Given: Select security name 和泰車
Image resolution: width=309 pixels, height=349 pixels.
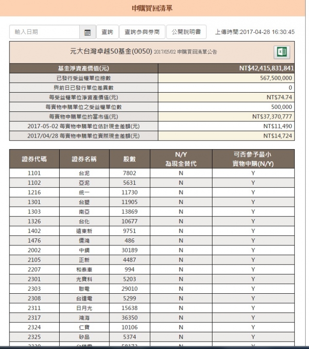Looking at the screenshot, I should tap(84, 270).
